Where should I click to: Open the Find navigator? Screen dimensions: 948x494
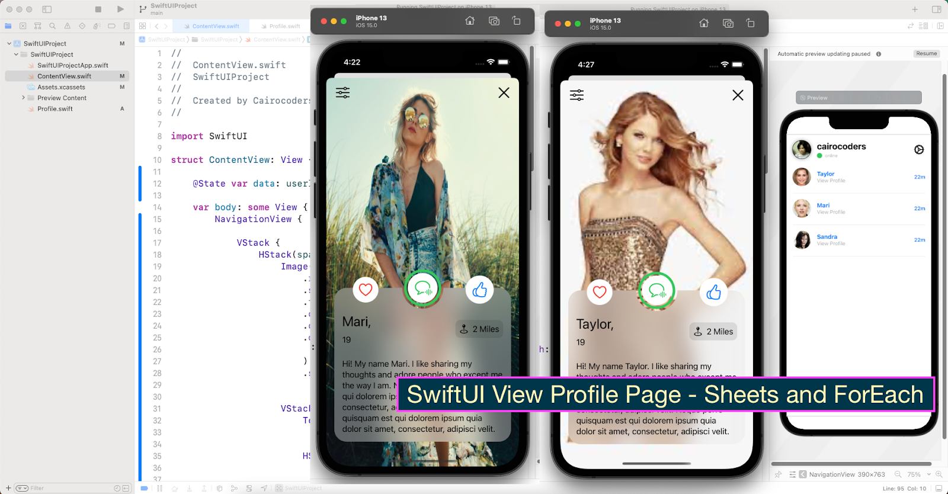click(x=53, y=26)
